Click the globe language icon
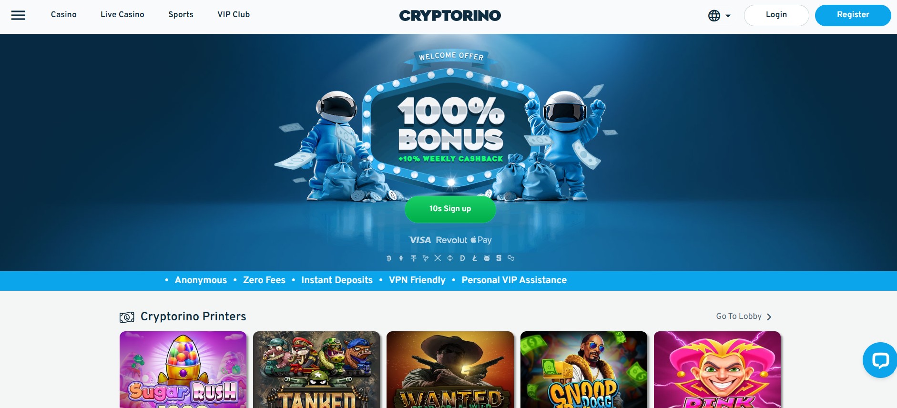 coord(714,16)
